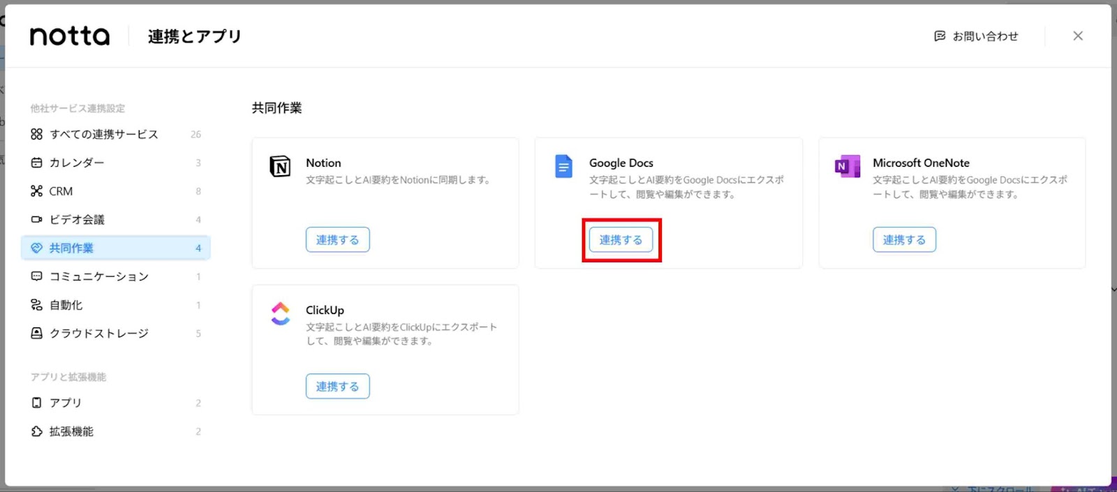The width and height of the screenshot is (1117, 492).
Task: Click the 連携とアプリ dialog title
Action: 194,36
